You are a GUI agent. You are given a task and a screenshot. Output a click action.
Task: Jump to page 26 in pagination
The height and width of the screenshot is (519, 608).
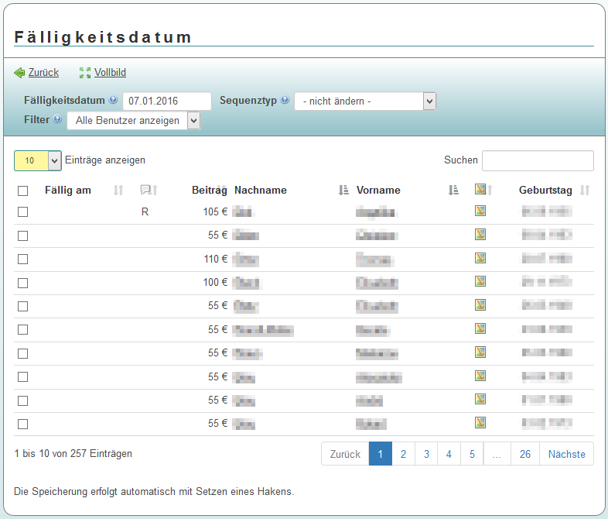[525, 454]
